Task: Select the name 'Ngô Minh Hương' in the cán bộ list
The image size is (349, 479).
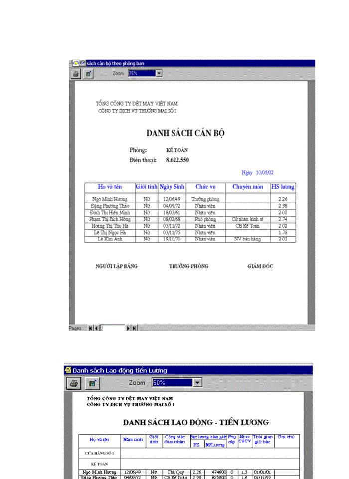Action: click(x=110, y=199)
